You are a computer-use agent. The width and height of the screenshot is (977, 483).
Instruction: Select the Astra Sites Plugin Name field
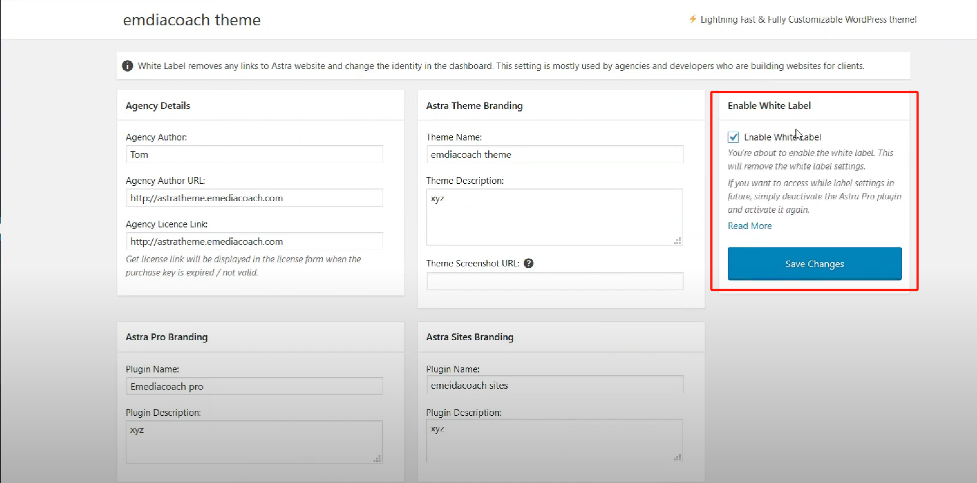pos(554,385)
